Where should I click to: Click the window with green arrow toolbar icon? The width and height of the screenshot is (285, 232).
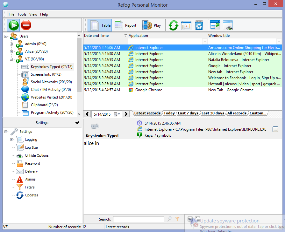click(215, 25)
